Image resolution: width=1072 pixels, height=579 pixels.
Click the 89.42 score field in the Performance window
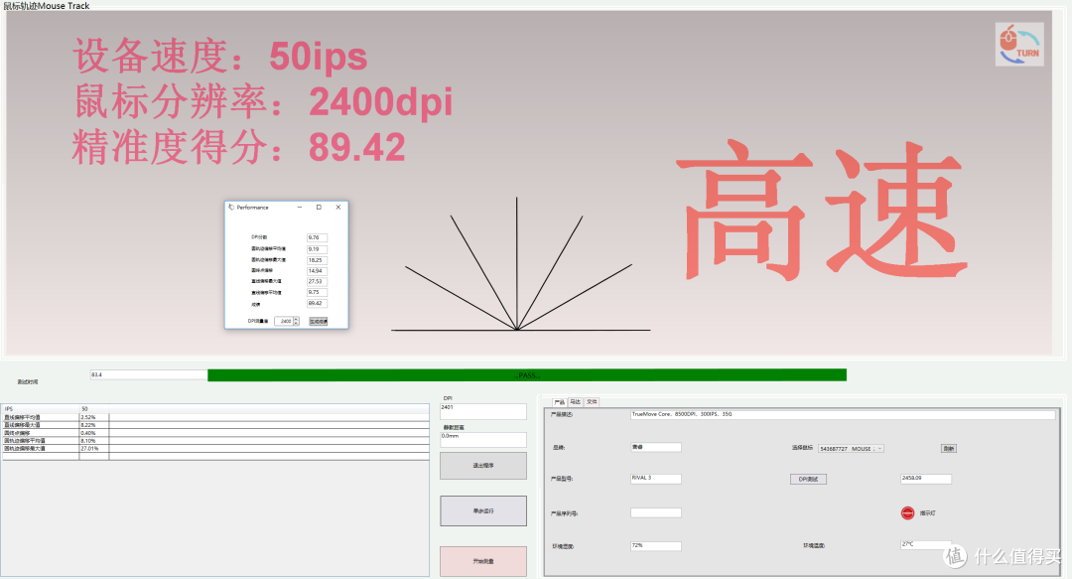pyautogui.click(x=318, y=303)
